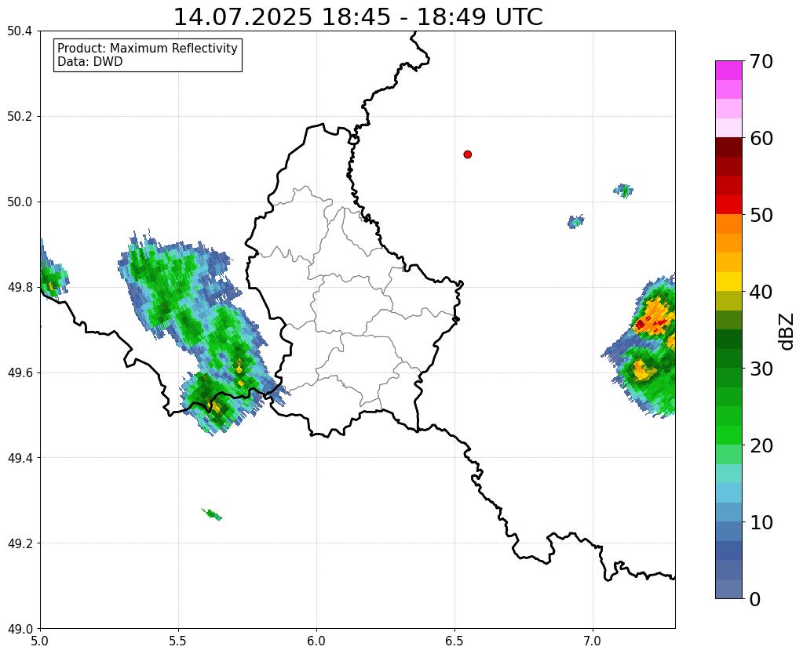Click the latitude 50.0 axis label
This screenshot has width=803, height=654.
[20, 202]
